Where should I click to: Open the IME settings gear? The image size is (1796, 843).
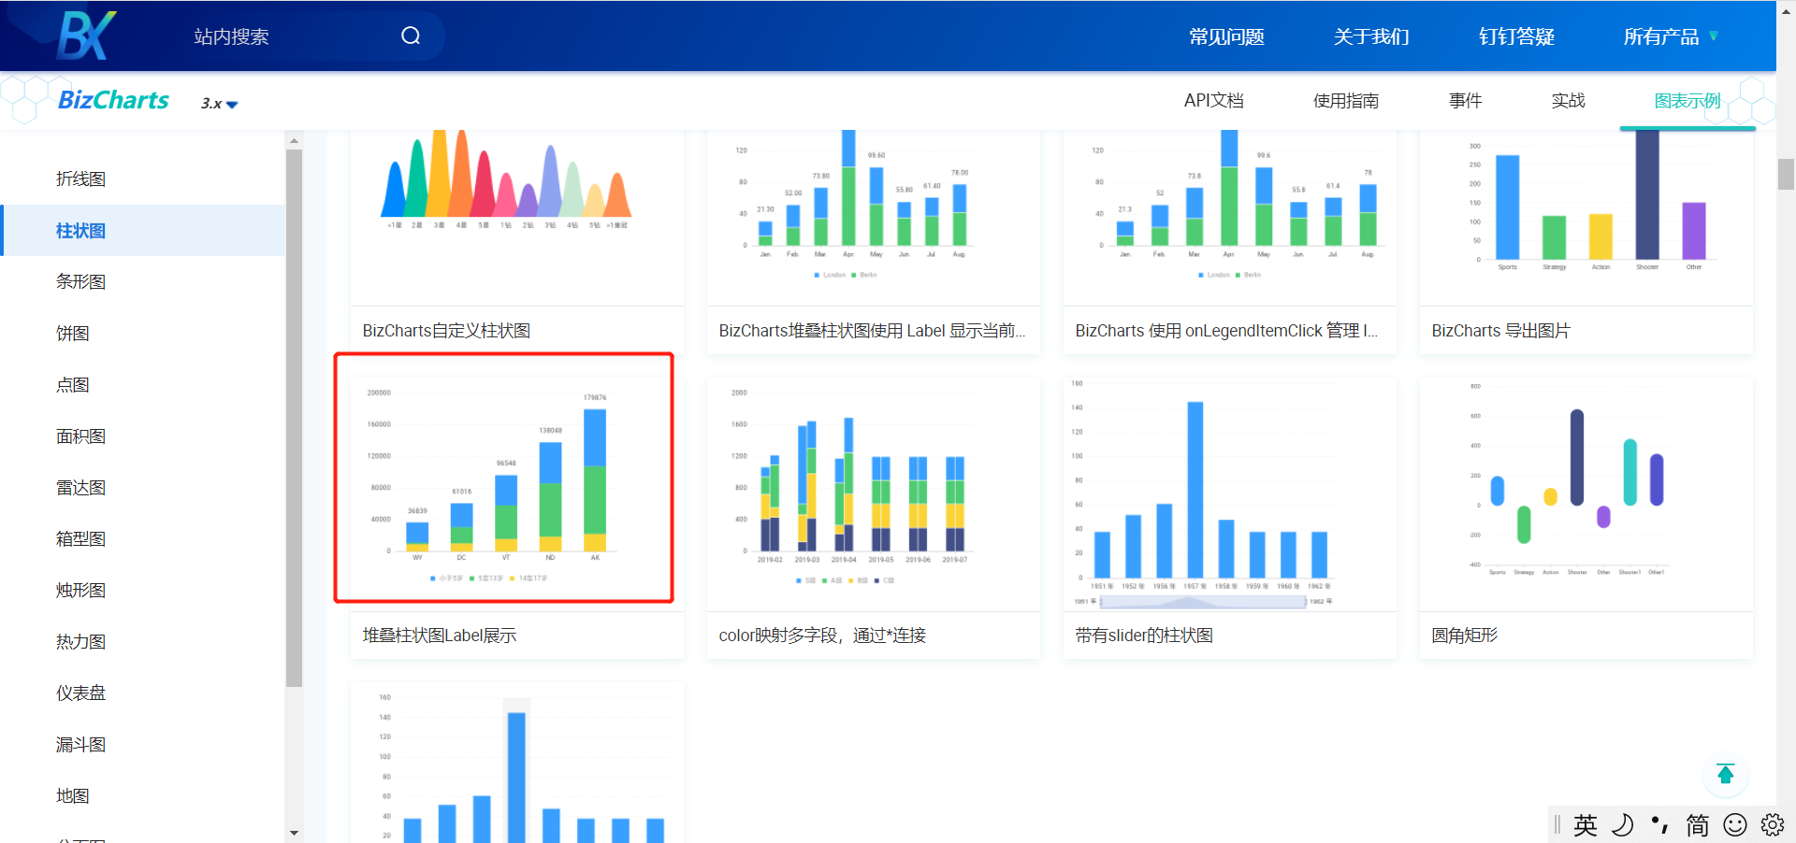(x=1772, y=824)
